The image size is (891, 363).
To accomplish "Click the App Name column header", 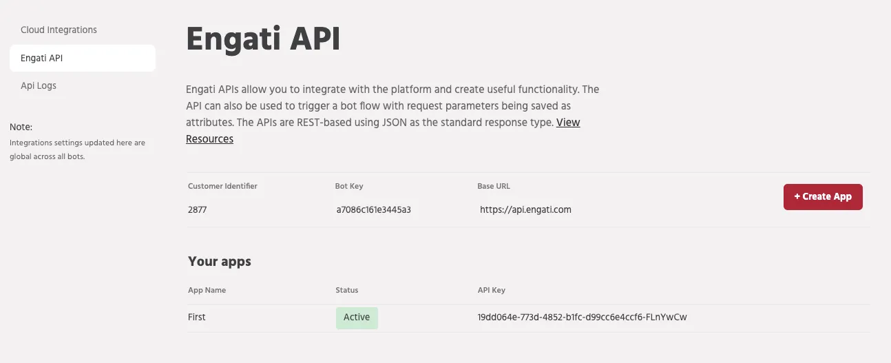I will [x=207, y=290].
